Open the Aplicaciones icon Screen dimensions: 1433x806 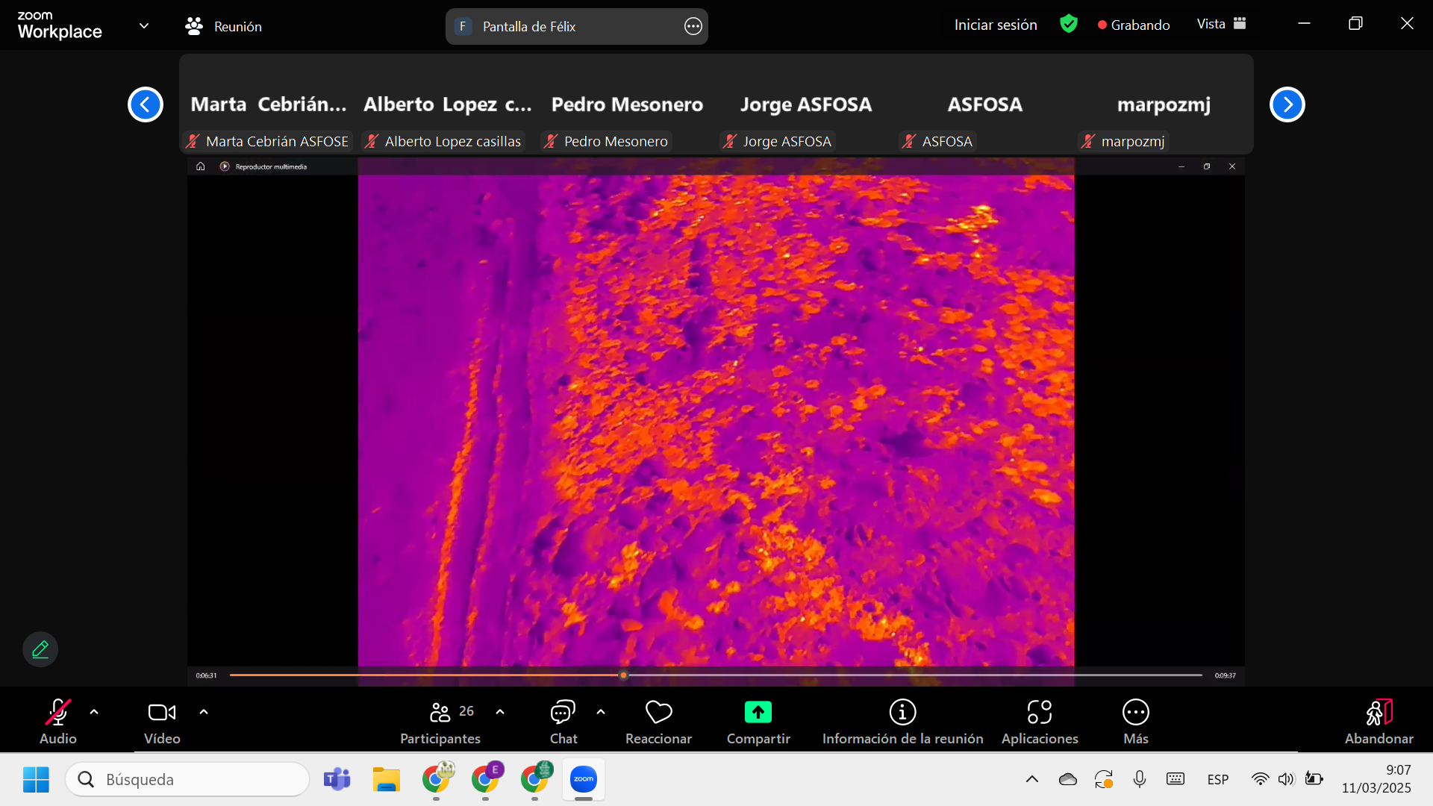(x=1039, y=713)
